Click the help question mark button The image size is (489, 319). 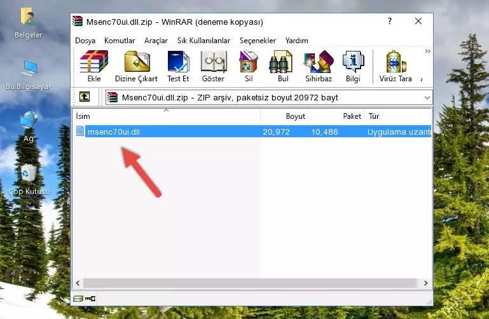(390, 21)
